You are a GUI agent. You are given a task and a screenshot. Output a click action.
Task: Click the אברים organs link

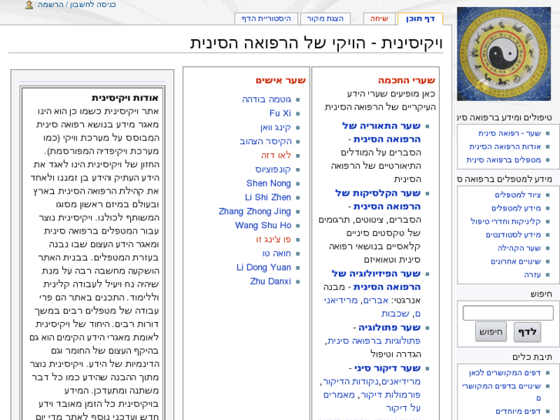pyautogui.click(x=375, y=301)
